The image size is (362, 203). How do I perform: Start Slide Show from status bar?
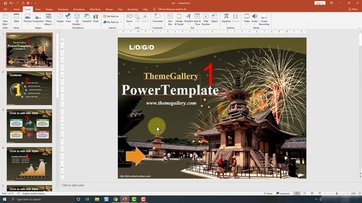[x=320, y=193]
